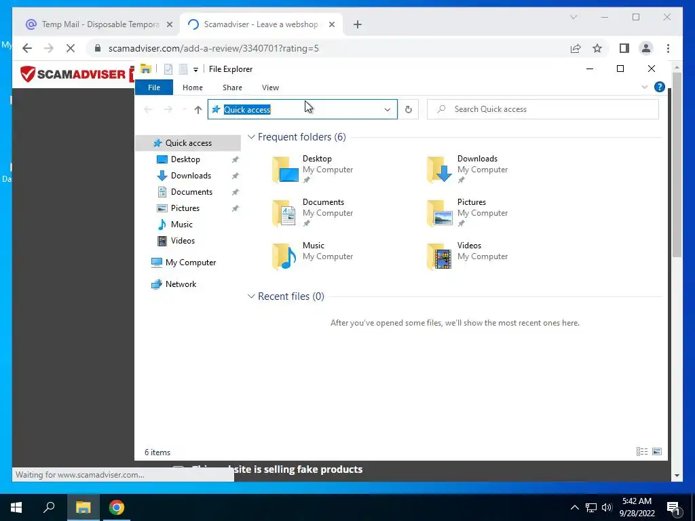Open the Windows Start menu
695x521 pixels.
pyautogui.click(x=16, y=507)
